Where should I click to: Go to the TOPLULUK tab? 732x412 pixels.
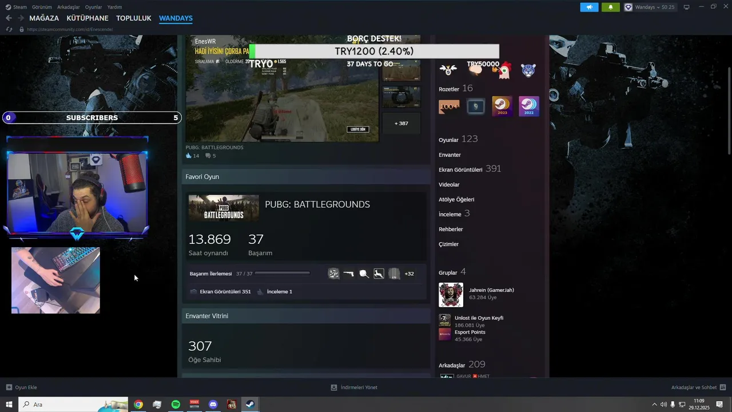[x=134, y=18]
